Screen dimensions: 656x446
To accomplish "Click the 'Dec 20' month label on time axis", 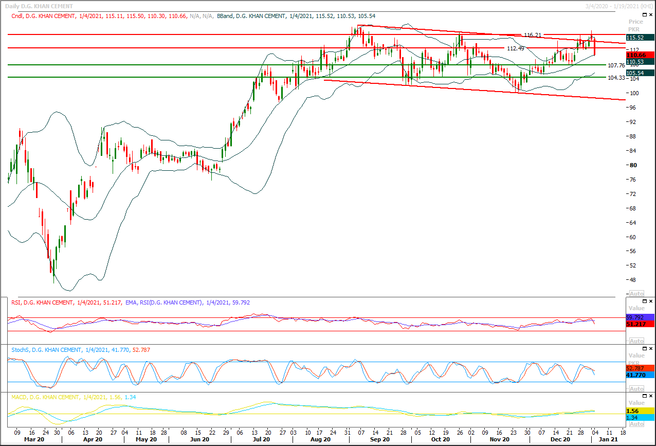I will click(560, 440).
